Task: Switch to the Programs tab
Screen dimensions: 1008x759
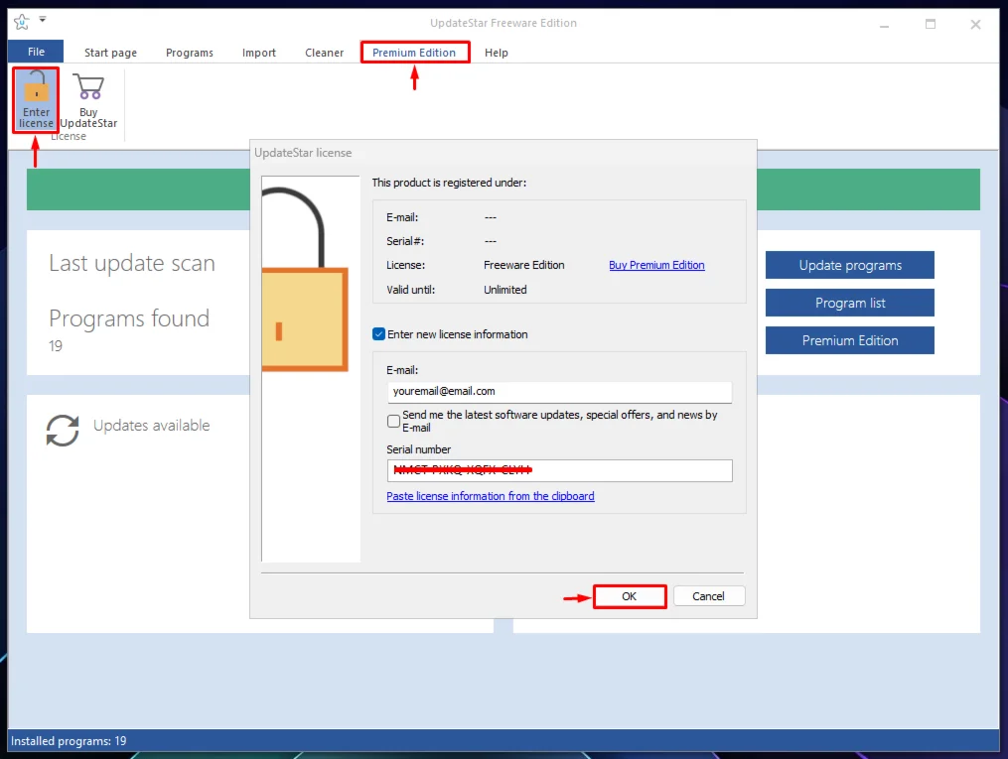Action: pyautogui.click(x=190, y=53)
